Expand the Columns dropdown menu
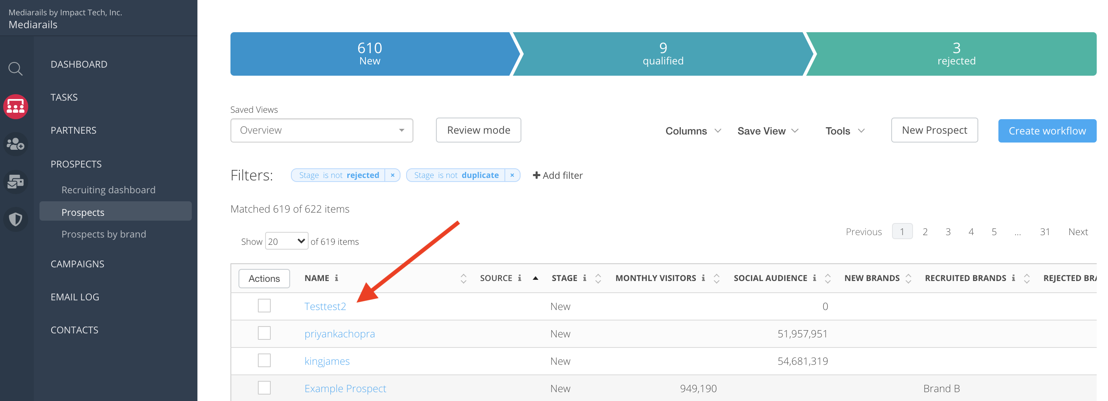The height and width of the screenshot is (401, 1108). pyautogui.click(x=693, y=131)
